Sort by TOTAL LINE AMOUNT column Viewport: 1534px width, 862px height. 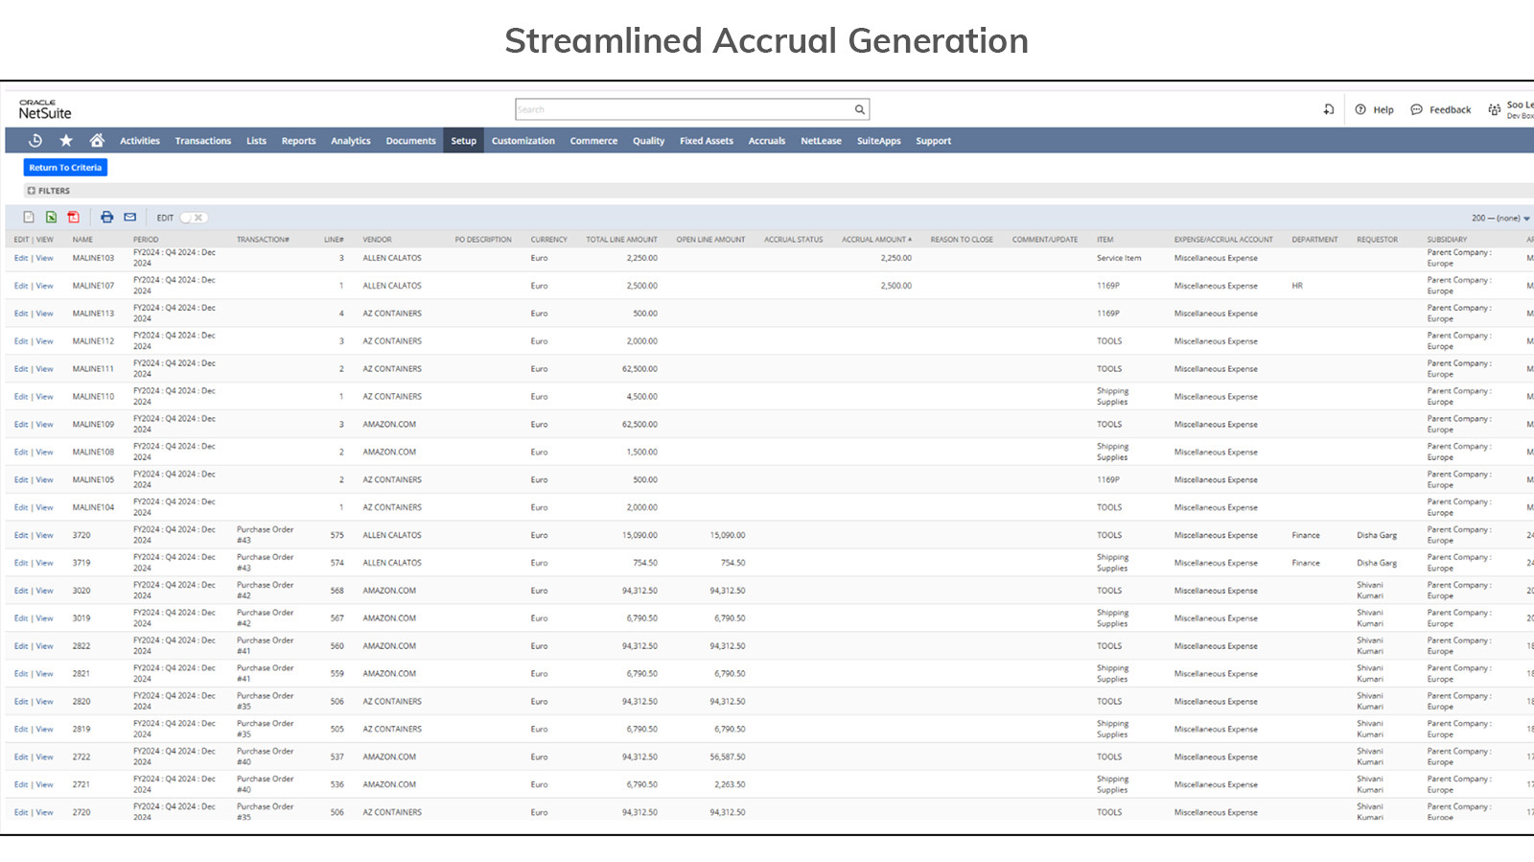click(x=621, y=240)
